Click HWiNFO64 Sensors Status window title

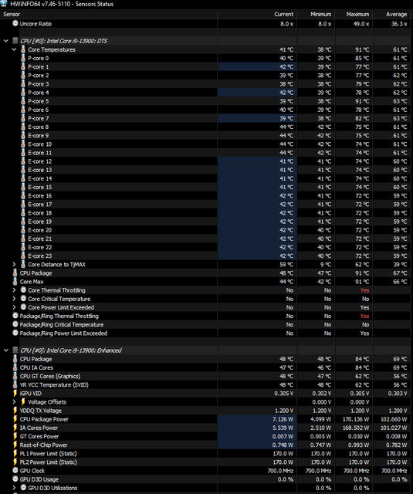pos(62,4)
